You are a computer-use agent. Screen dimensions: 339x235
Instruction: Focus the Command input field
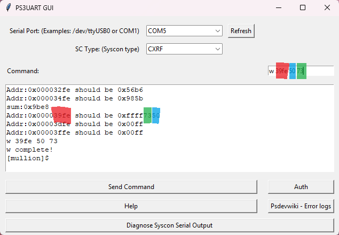(x=320, y=70)
